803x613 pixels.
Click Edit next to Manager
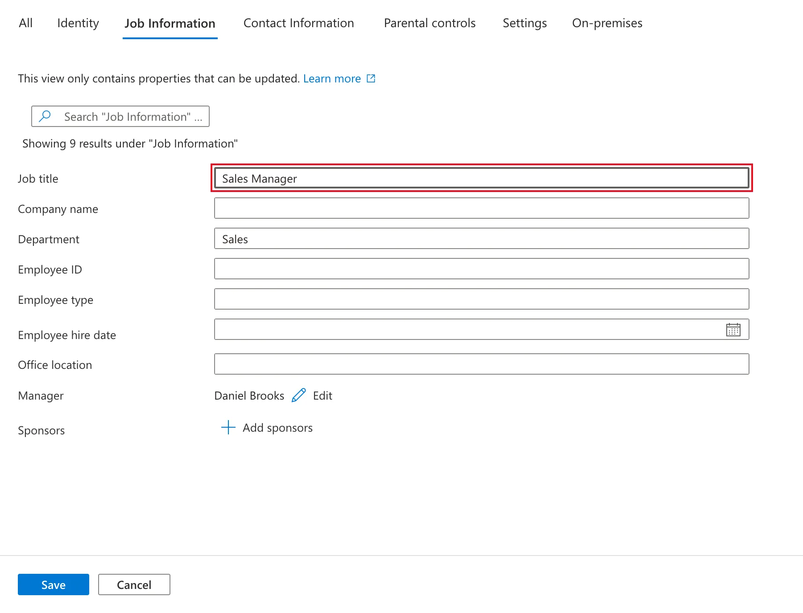pyautogui.click(x=323, y=396)
